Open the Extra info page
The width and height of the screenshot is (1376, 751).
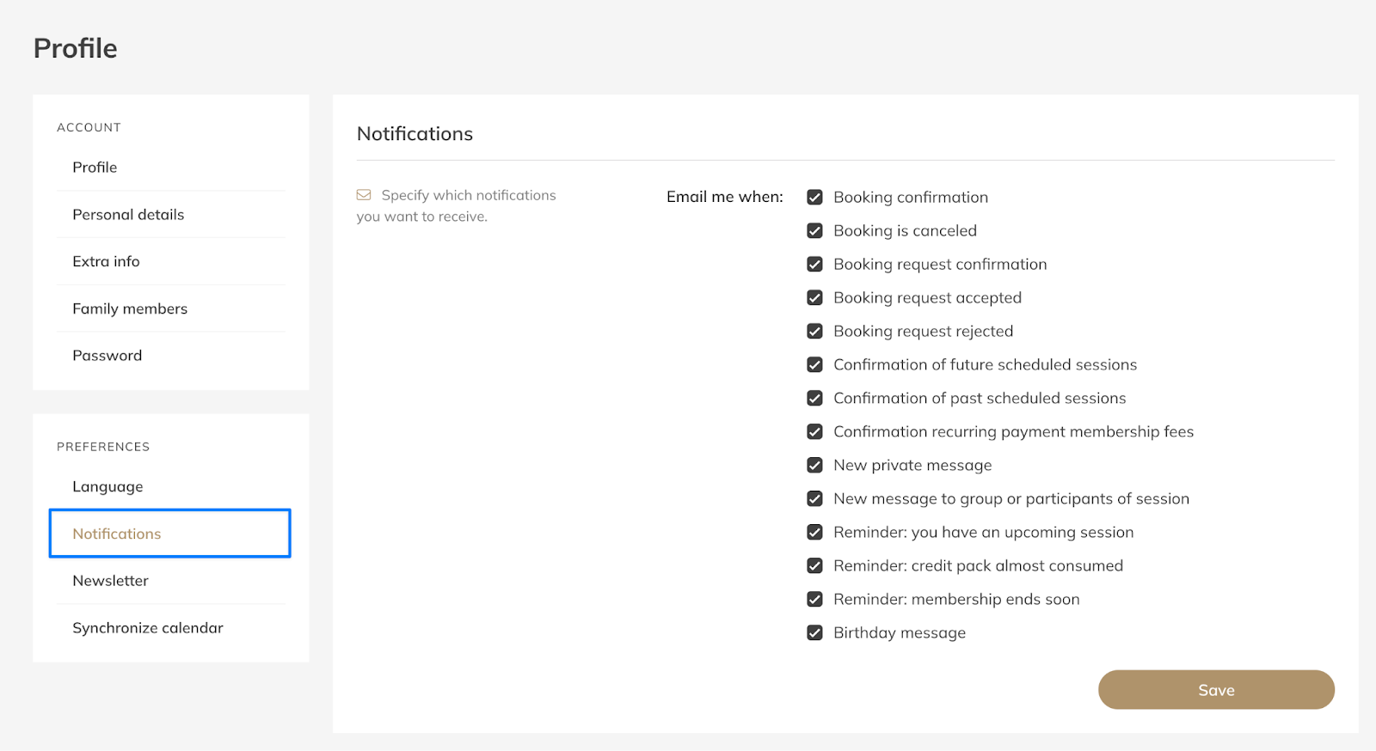[x=106, y=261]
